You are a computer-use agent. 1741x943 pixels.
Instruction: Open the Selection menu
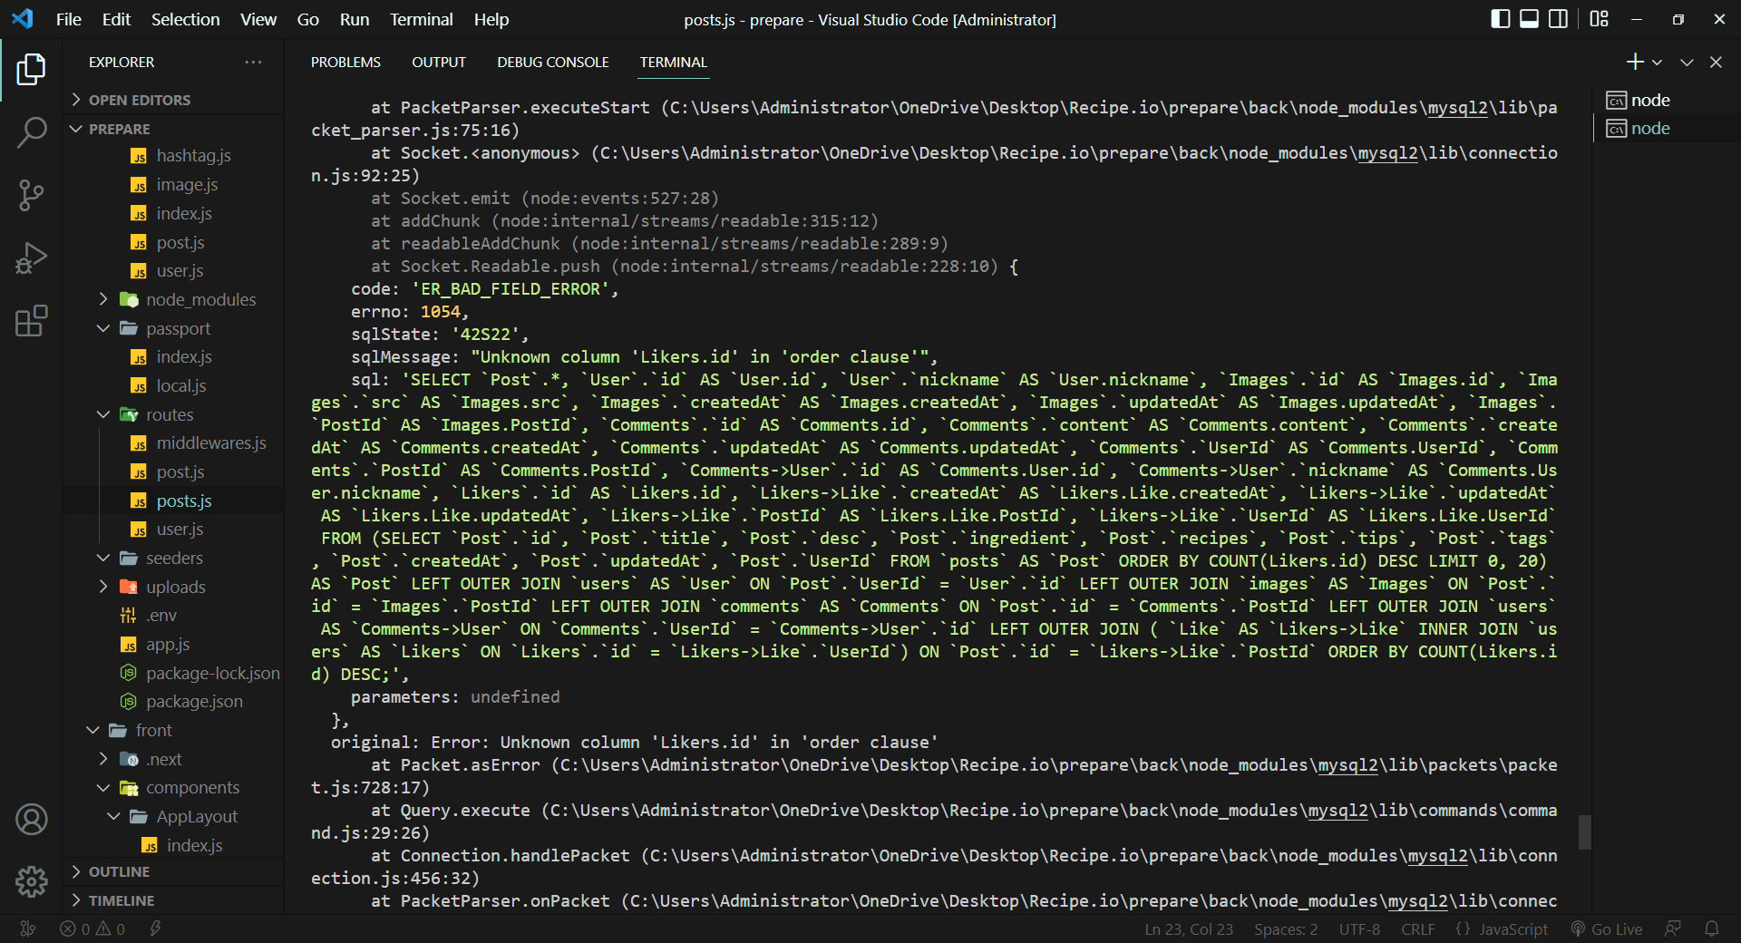[x=185, y=19]
